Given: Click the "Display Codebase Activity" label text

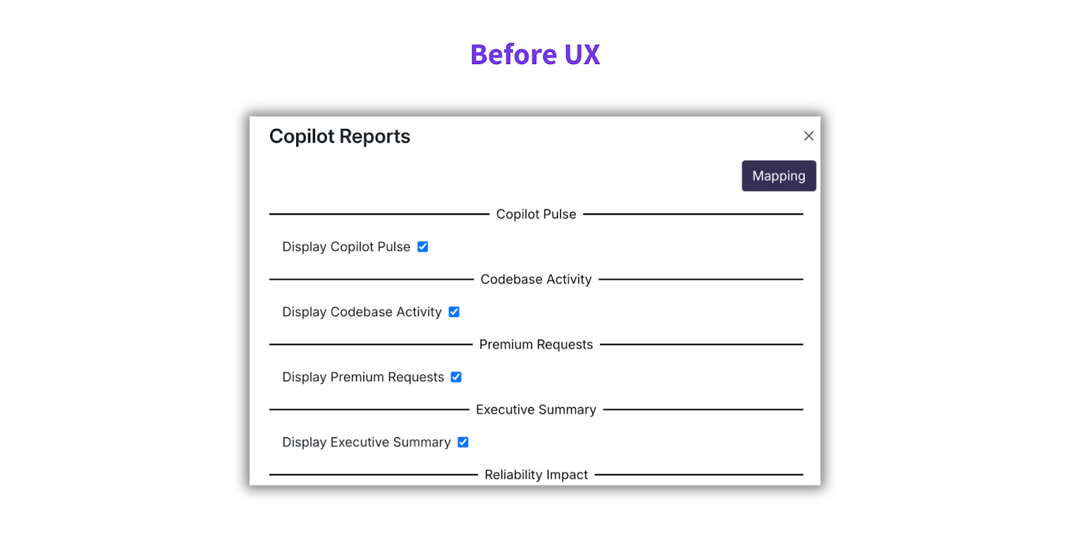Looking at the screenshot, I should click(x=362, y=312).
